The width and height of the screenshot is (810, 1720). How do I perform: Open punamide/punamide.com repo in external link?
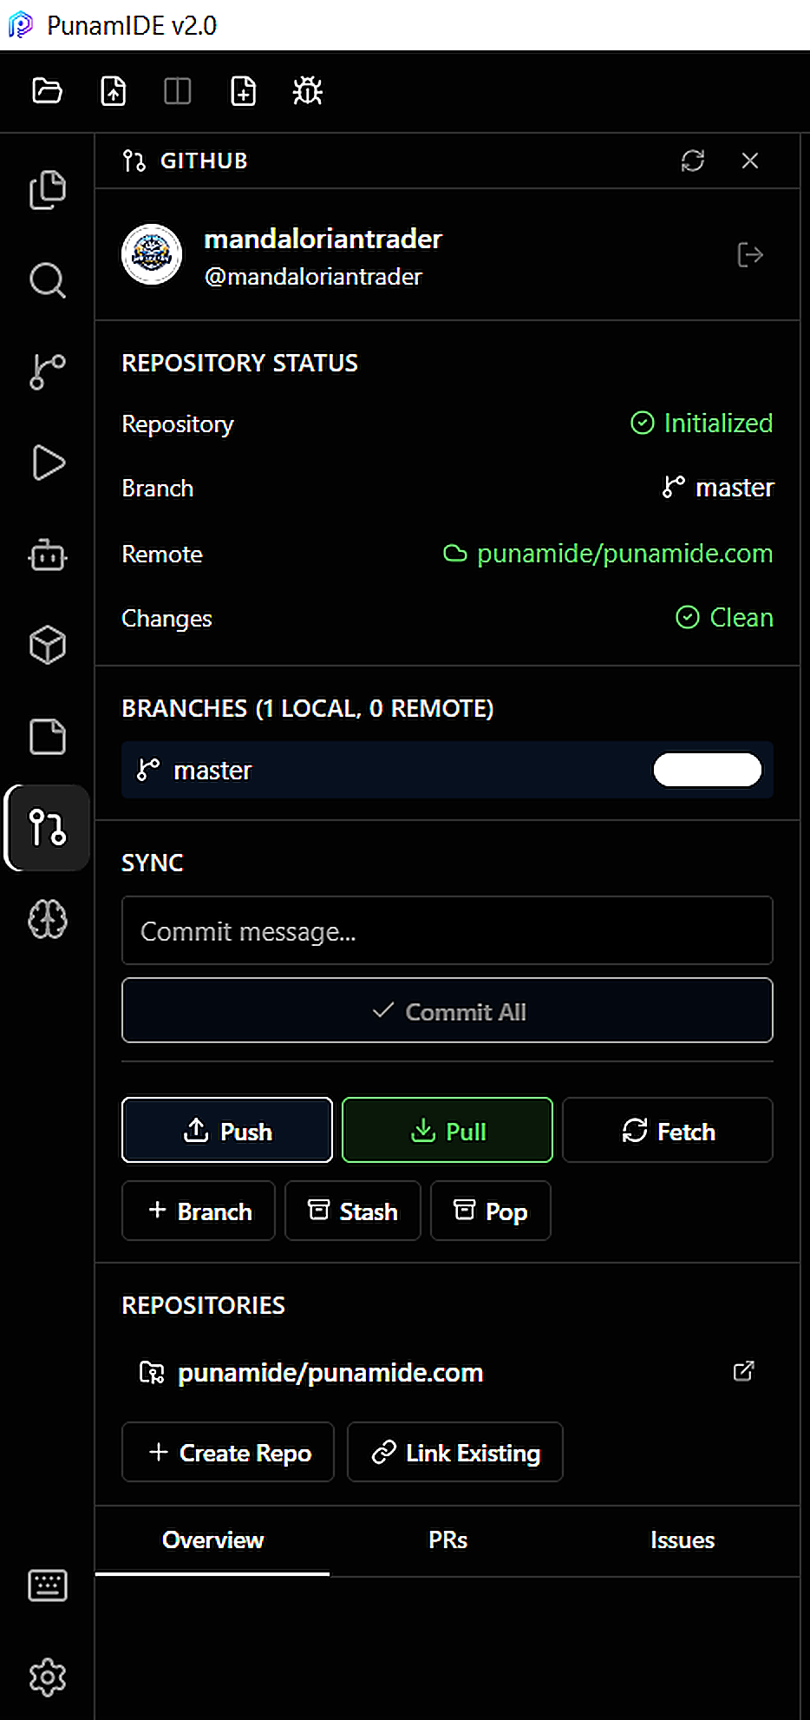coord(744,1371)
